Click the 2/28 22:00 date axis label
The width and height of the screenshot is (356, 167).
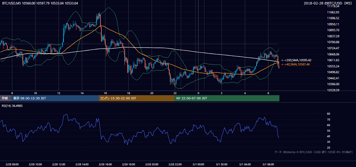175,164
